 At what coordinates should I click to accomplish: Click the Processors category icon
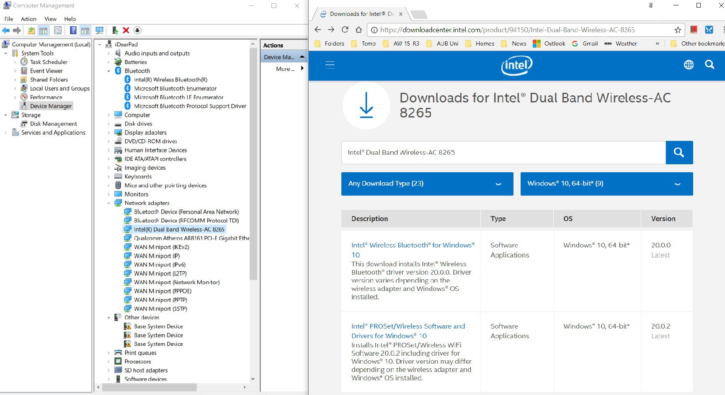coord(118,361)
